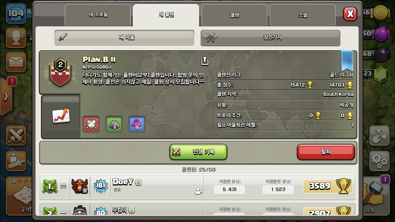Close the clan window with X
This screenshot has width=395, height=222.
point(350,14)
